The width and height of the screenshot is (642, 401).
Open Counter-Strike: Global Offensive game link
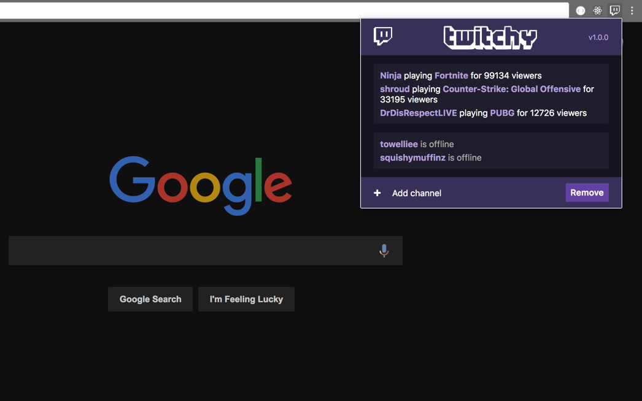[x=512, y=89]
